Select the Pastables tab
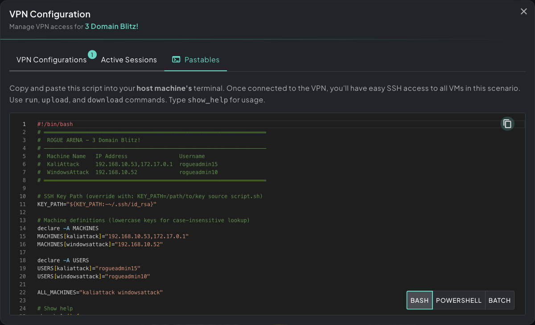The image size is (535, 325). (x=196, y=60)
